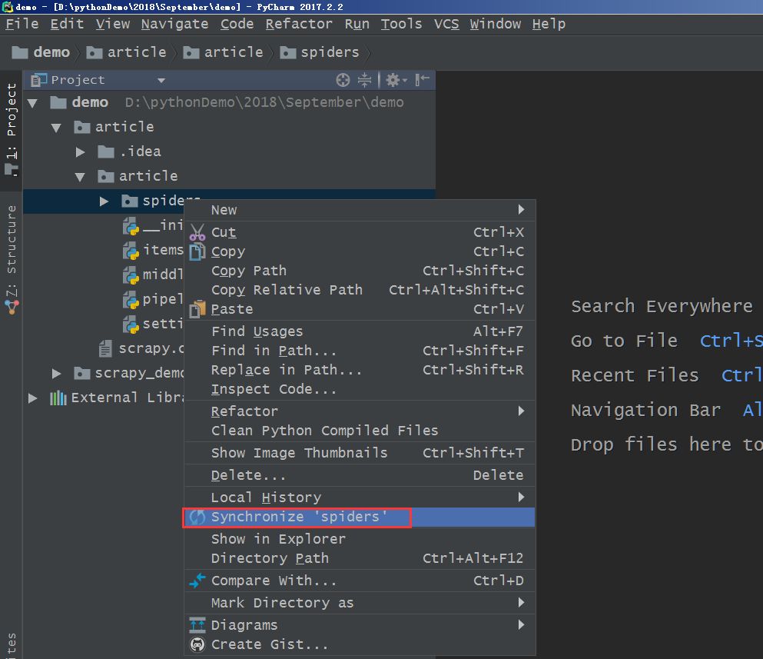The image size is (763, 659).
Task: Open the Navigate menu
Action: (174, 24)
